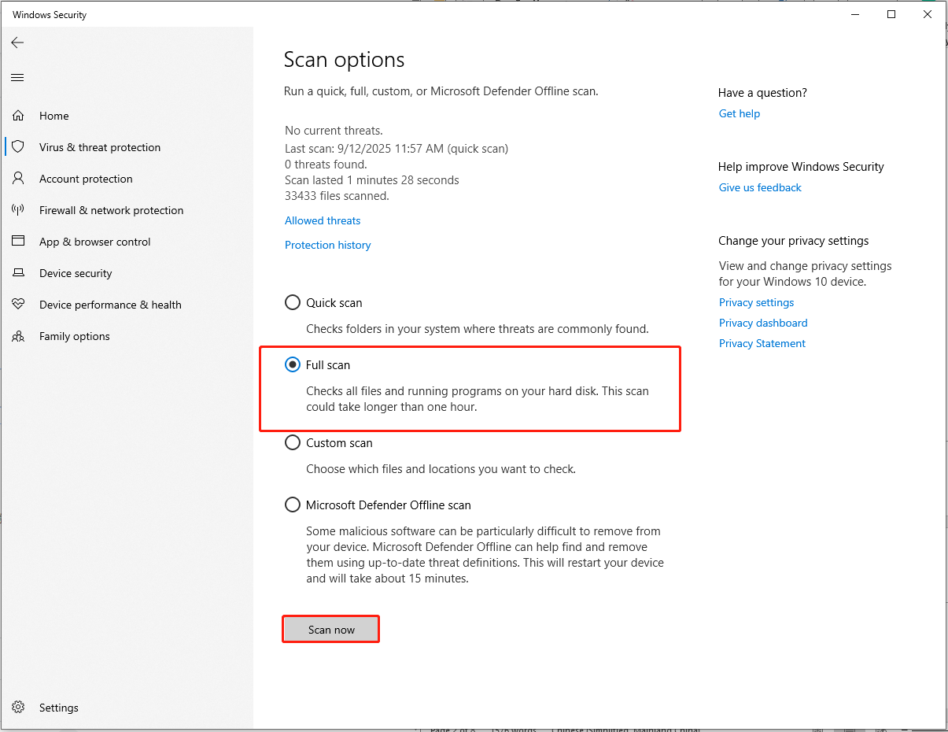948x732 pixels.
Task: Collapse the navigation pane with hamburger menu
Action: pyautogui.click(x=17, y=77)
